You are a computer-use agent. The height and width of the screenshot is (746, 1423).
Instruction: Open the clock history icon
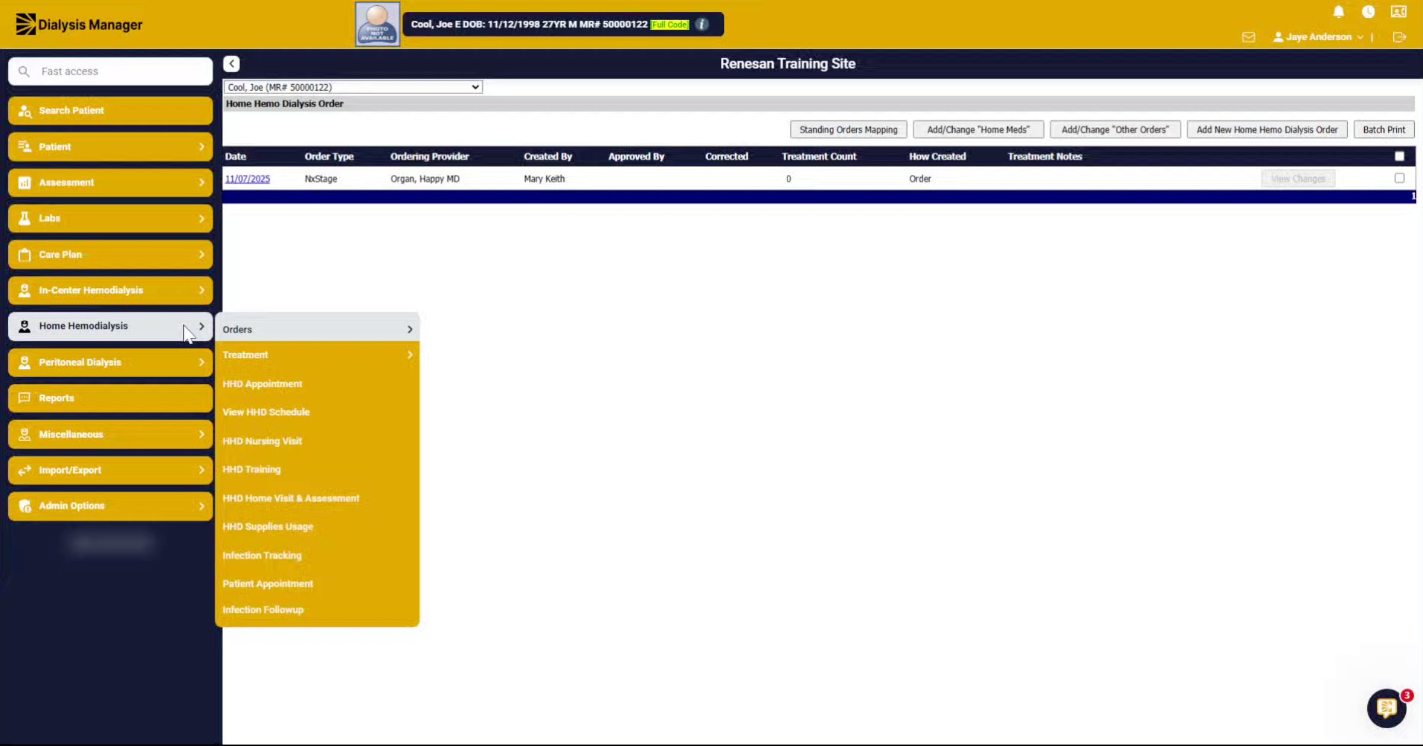pos(1368,12)
